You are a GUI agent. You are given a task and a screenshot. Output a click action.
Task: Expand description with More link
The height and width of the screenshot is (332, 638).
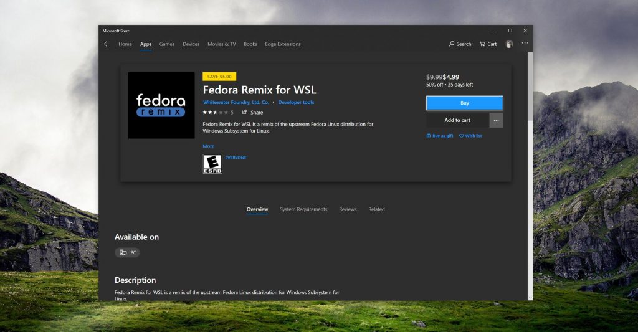209,146
